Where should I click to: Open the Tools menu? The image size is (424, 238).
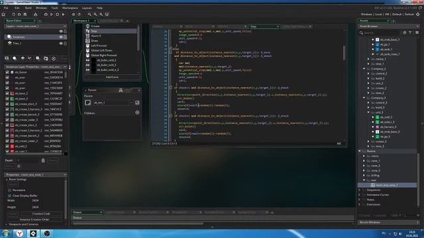click(x=54, y=8)
